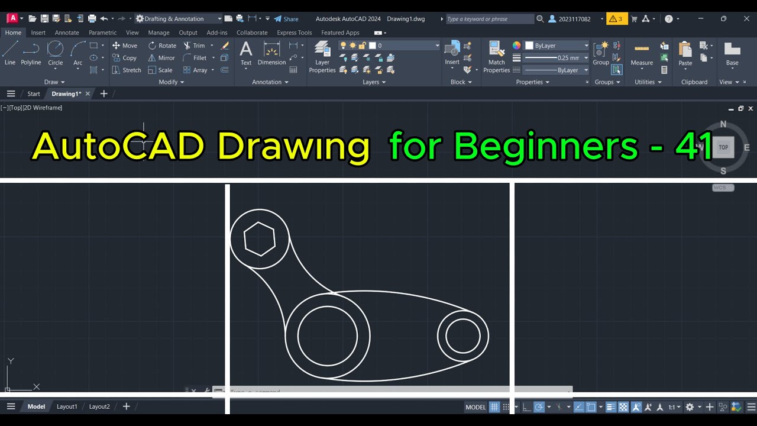Select the Text annotation tool

[x=246, y=53]
